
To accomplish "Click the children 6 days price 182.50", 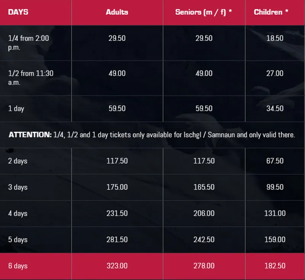I will click(275, 266).
